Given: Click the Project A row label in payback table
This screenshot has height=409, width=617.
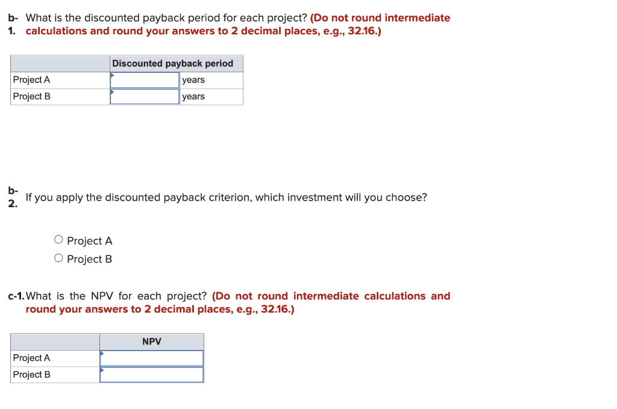Looking at the screenshot, I should pos(32,80).
